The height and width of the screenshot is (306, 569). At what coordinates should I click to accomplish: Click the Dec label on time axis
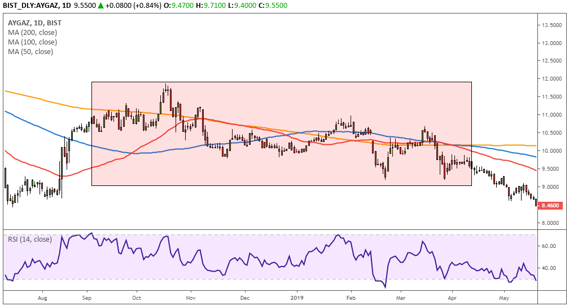[246, 298]
